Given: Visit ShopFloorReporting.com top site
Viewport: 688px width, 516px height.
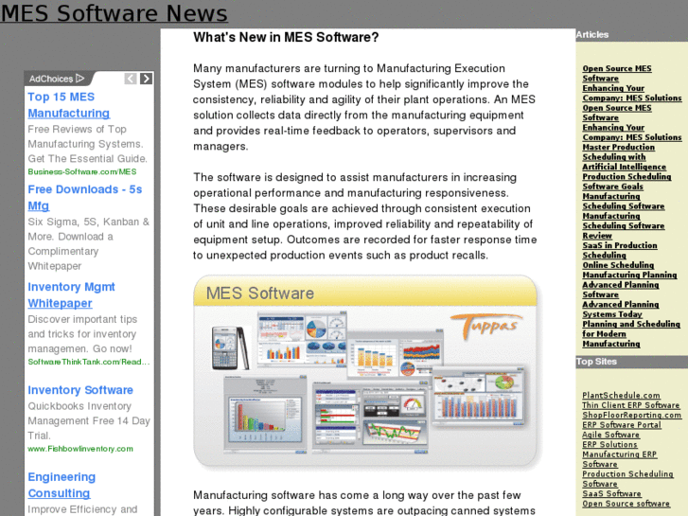Looking at the screenshot, I should (632, 415).
